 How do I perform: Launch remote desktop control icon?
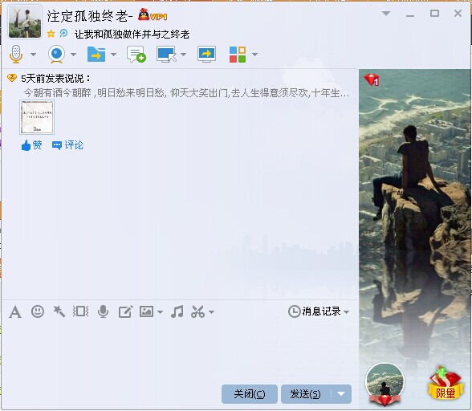point(166,55)
